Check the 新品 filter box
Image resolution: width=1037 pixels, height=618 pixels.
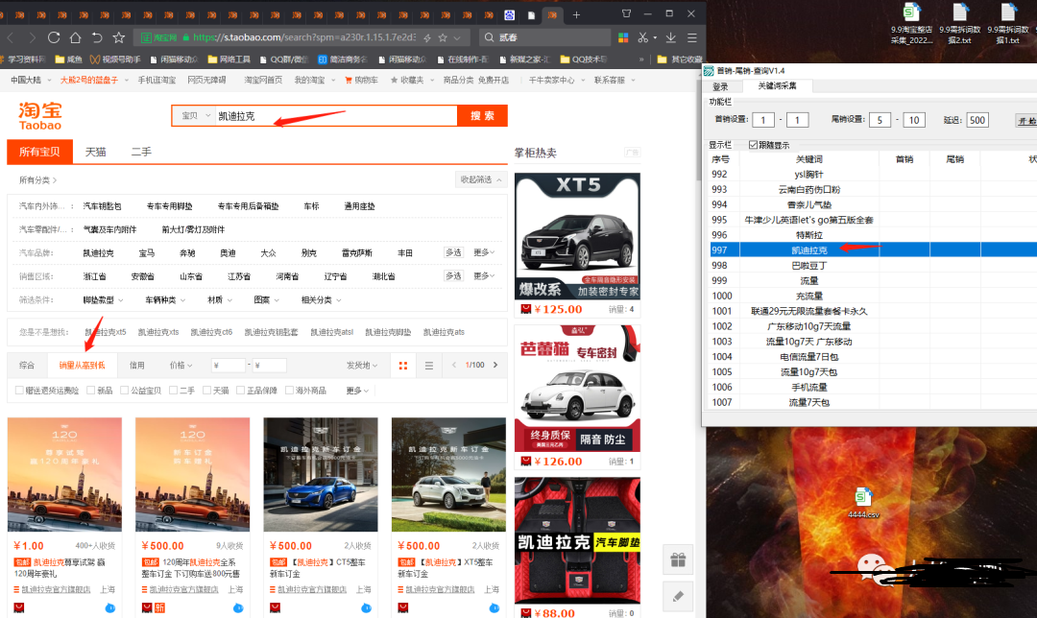90,391
